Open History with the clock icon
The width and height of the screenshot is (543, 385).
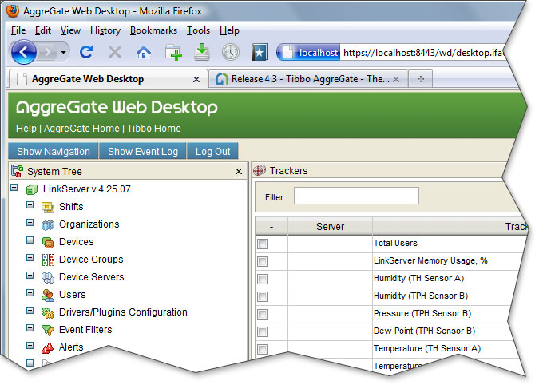tap(230, 53)
